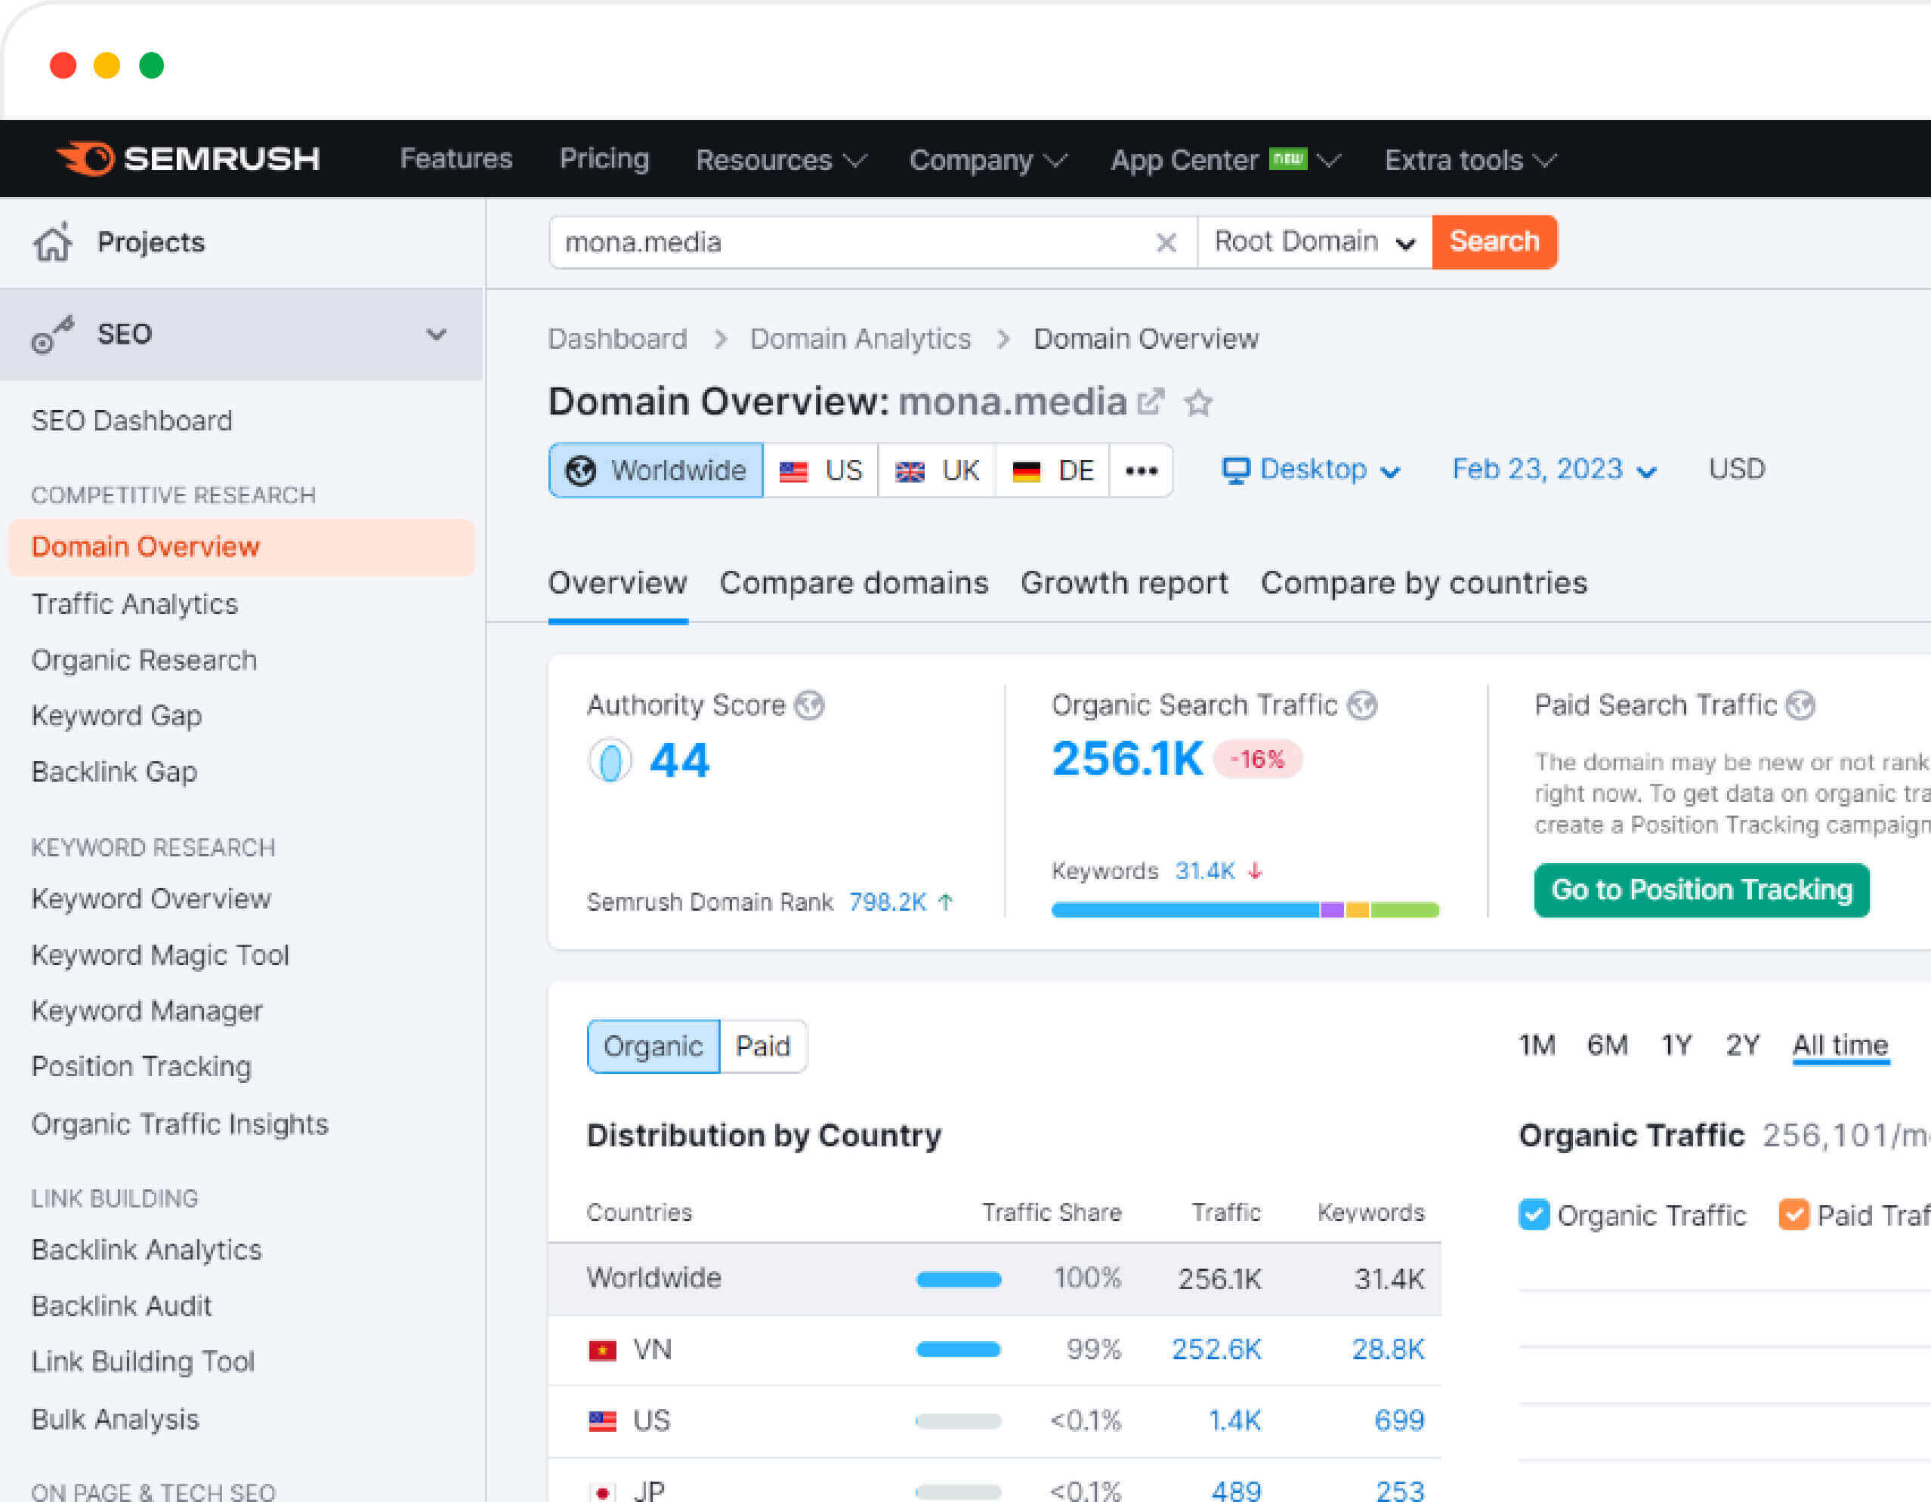Click the Semrush flame logo
This screenshot has width=1931, height=1502.
pyautogui.click(x=86, y=158)
